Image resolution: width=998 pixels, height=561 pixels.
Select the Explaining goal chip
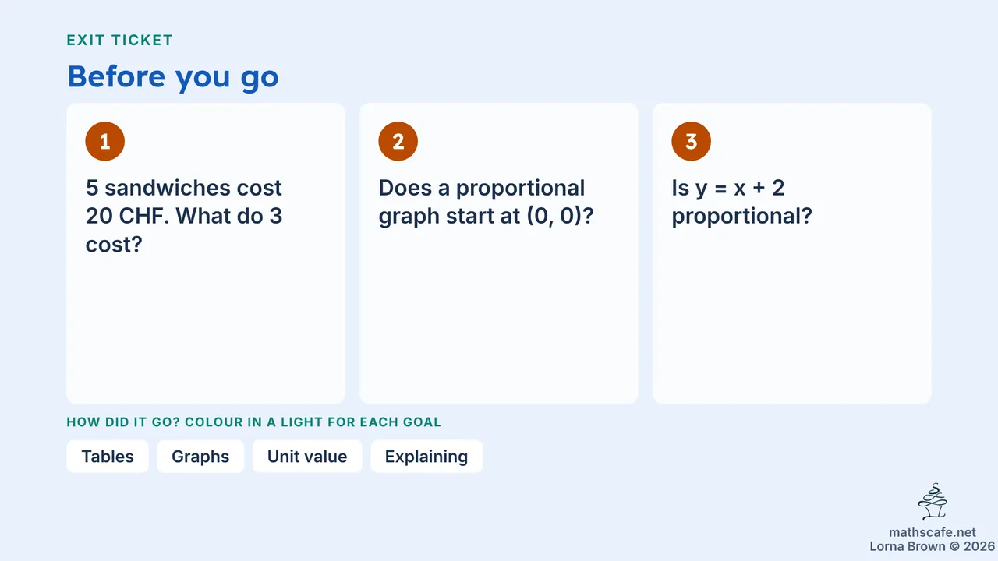tap(426, 457)
